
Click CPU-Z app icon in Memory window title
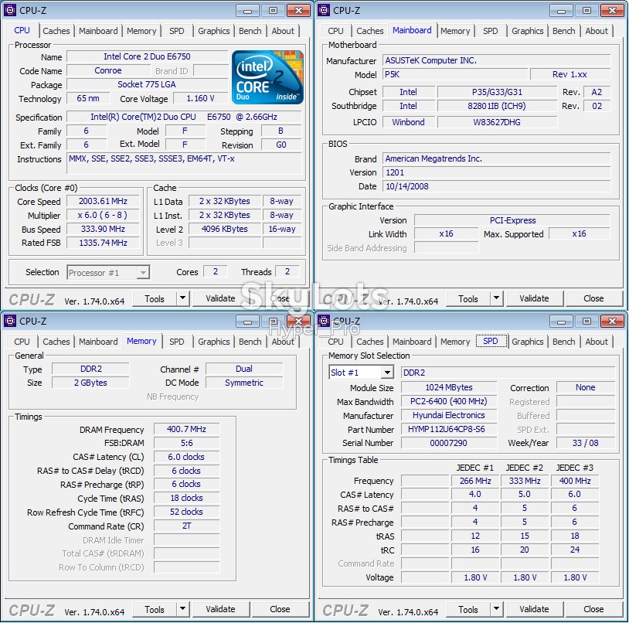[9, 321]
